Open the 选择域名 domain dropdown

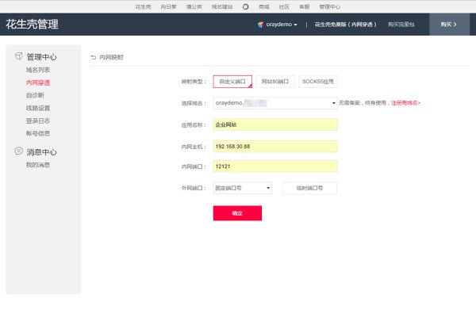pos(275,103)
